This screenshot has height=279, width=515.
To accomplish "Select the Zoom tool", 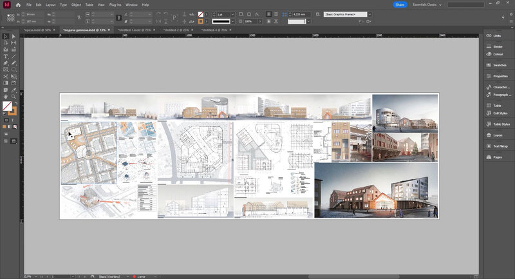I will 14,97.
